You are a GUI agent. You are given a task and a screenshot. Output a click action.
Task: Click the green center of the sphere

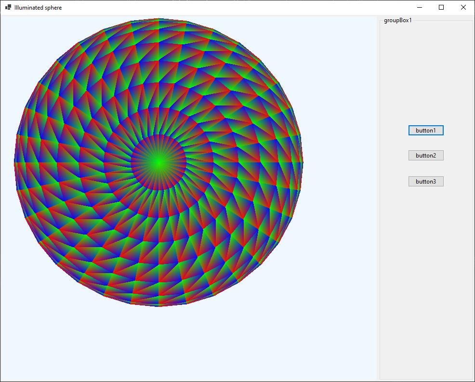coord(158,163)
